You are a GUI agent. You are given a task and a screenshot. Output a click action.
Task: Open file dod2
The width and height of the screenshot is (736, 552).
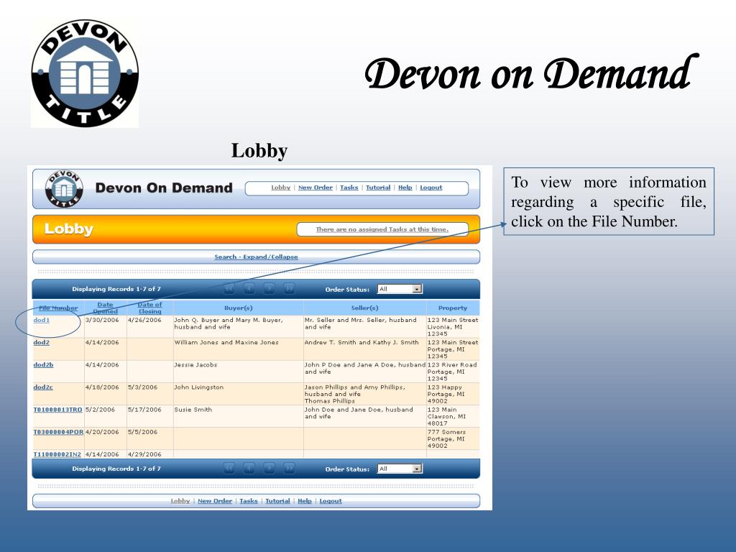coord(41,343)
